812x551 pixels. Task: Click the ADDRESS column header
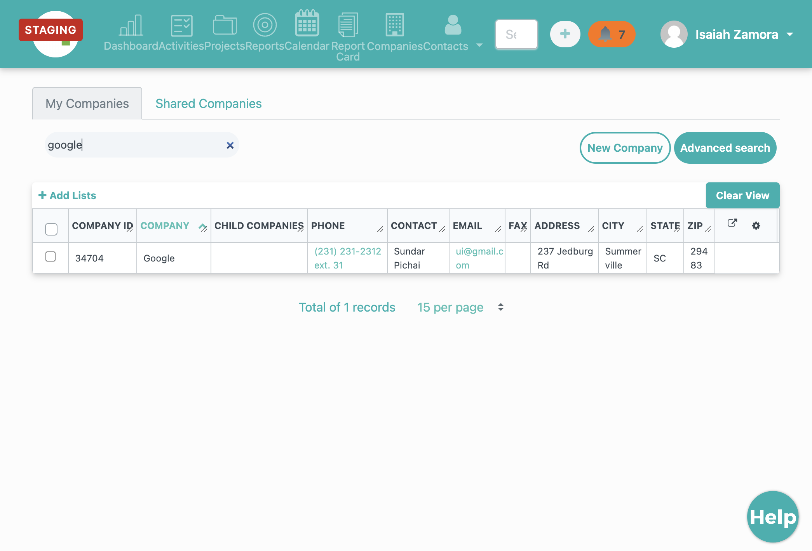pyautogui.click(x=565, y=226)
